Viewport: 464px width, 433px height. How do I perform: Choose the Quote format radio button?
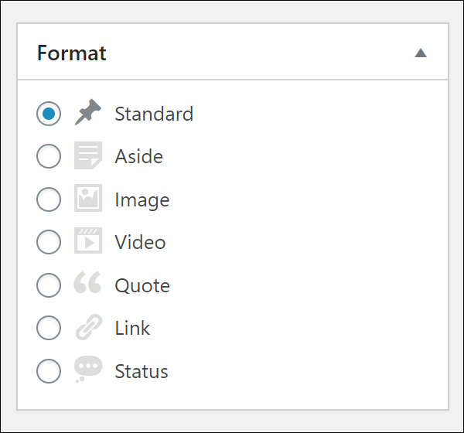point(49,285)
